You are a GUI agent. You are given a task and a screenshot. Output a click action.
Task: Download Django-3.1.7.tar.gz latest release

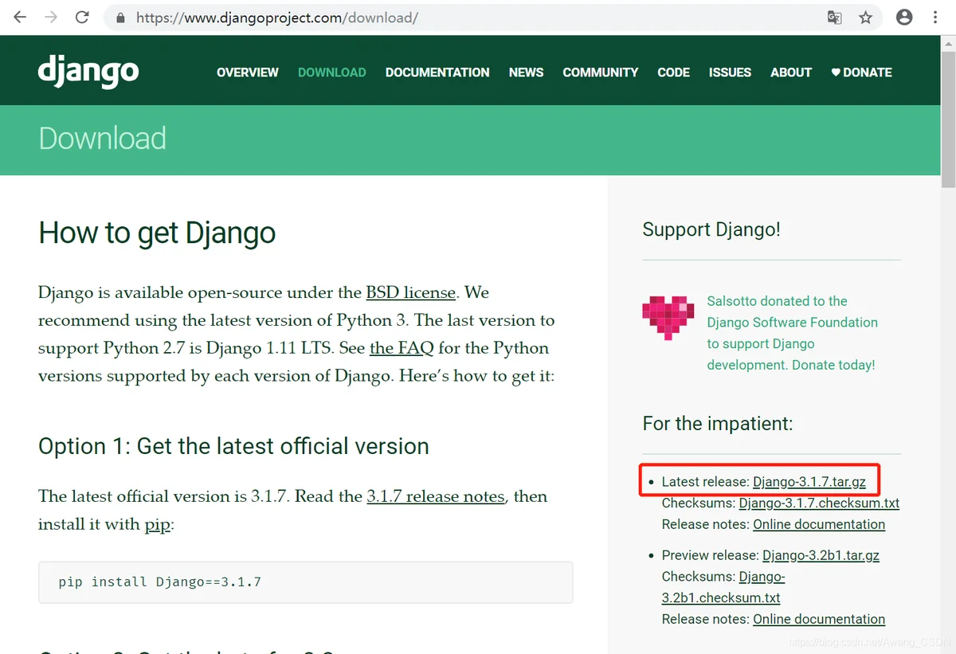pos(809,482)
